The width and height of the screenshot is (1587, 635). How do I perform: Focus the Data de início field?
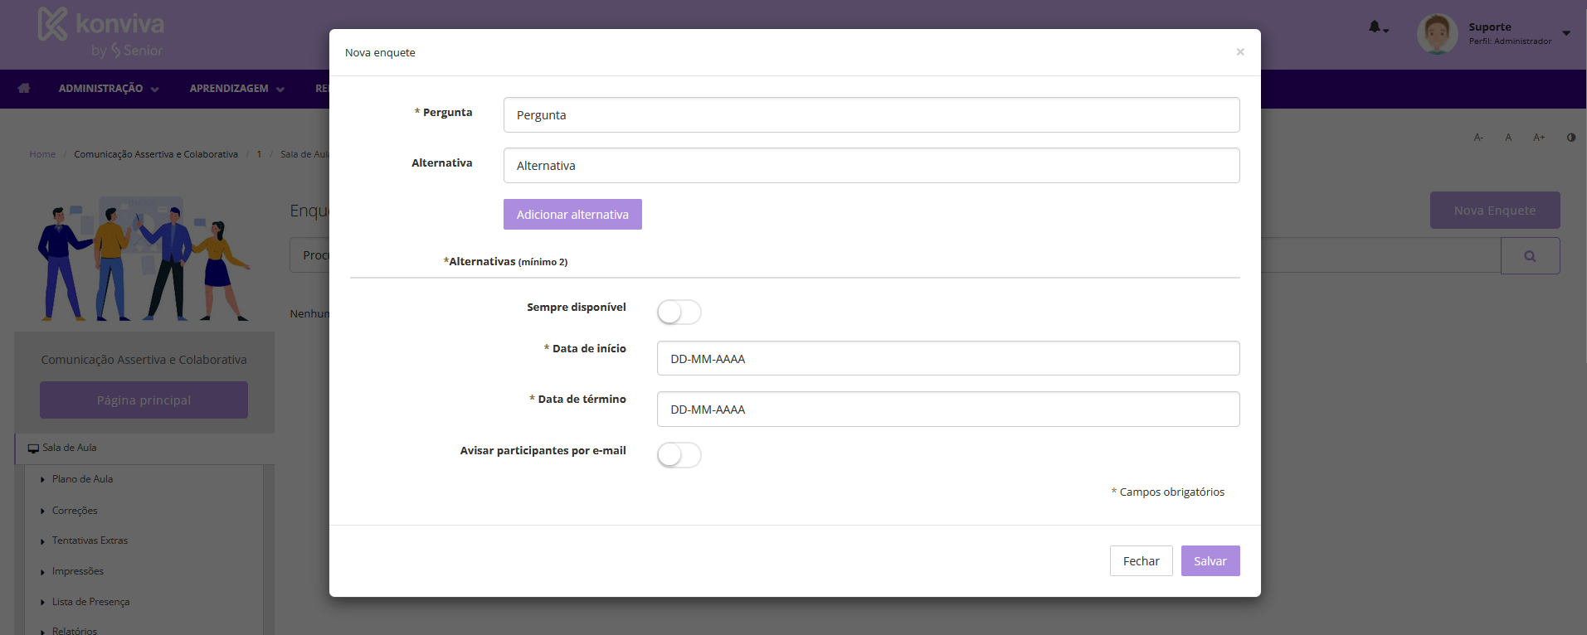(947, 359)
